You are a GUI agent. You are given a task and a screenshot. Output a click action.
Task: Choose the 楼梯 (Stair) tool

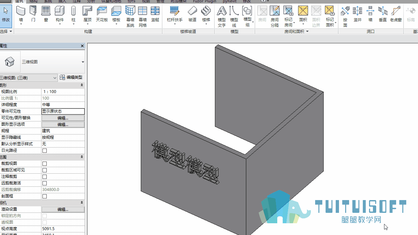tap(206, 14)
